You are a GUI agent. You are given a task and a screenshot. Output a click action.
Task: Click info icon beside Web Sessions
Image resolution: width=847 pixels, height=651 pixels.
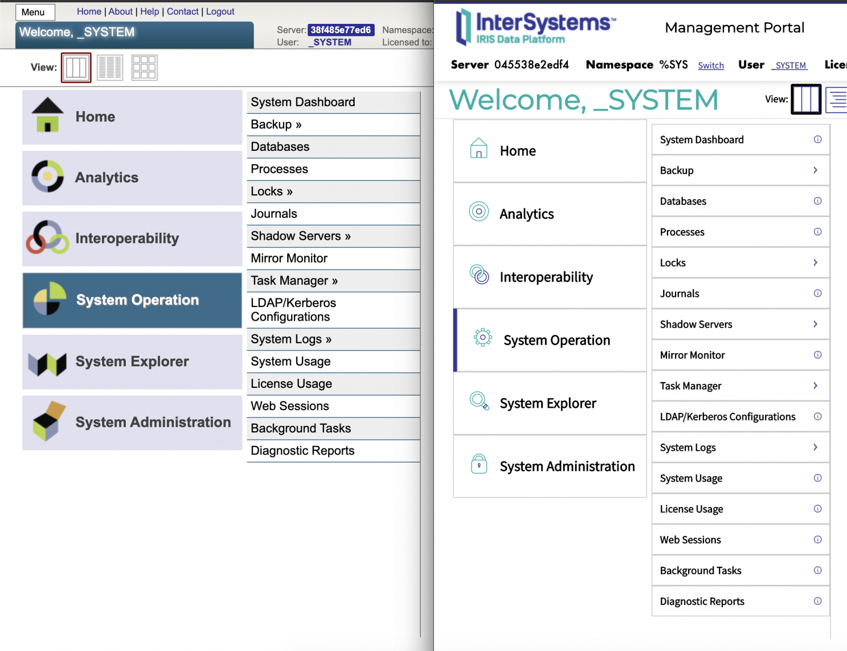pyautogui.click(x=818, y=539)
